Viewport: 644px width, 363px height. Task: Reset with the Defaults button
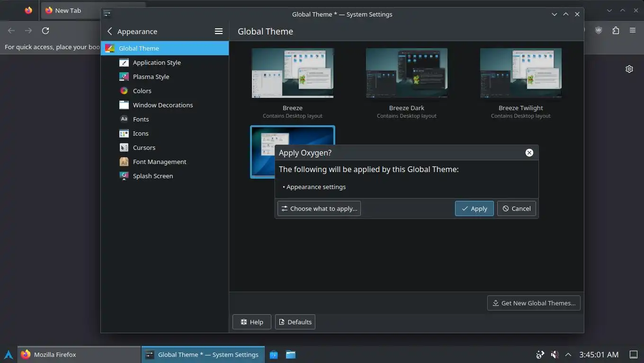[x=295, y=322]
